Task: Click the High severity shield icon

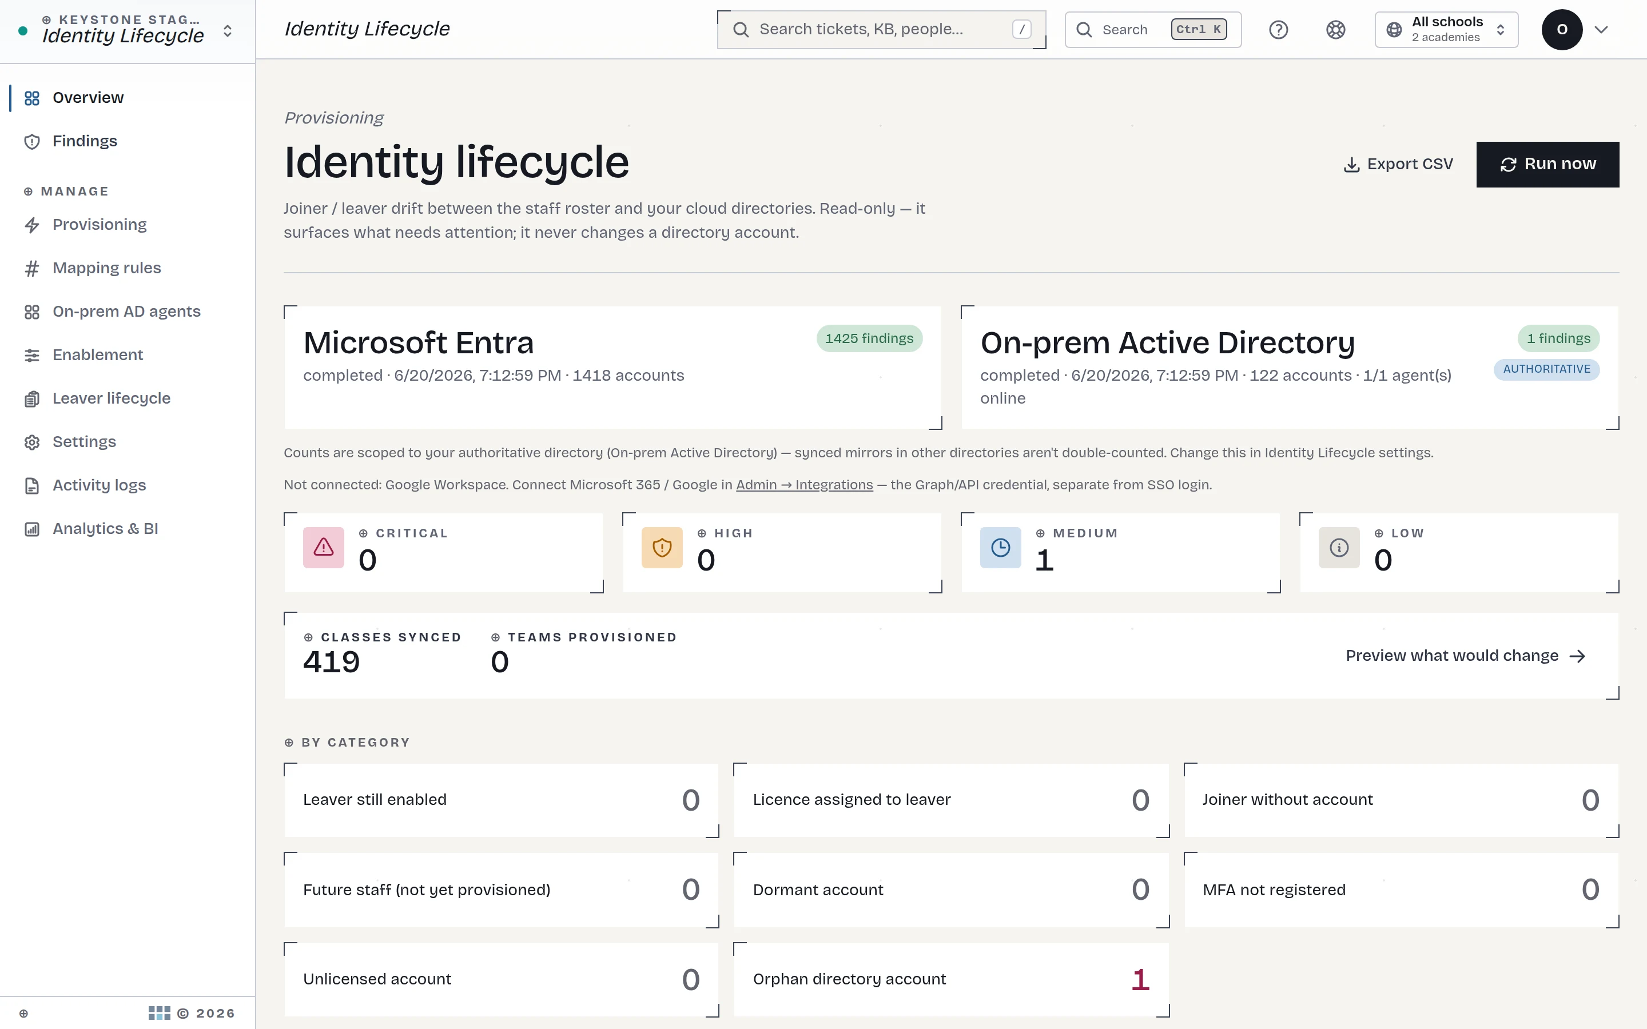Action: pyautogui.click(x=662, y=547)
